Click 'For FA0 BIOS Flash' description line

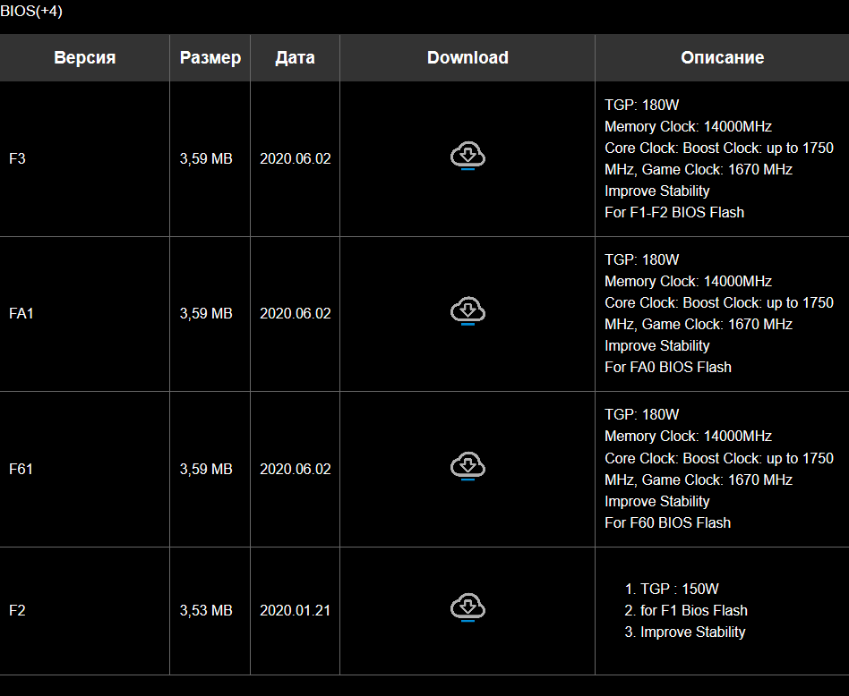pyautogui.click(x=667, y=367)
